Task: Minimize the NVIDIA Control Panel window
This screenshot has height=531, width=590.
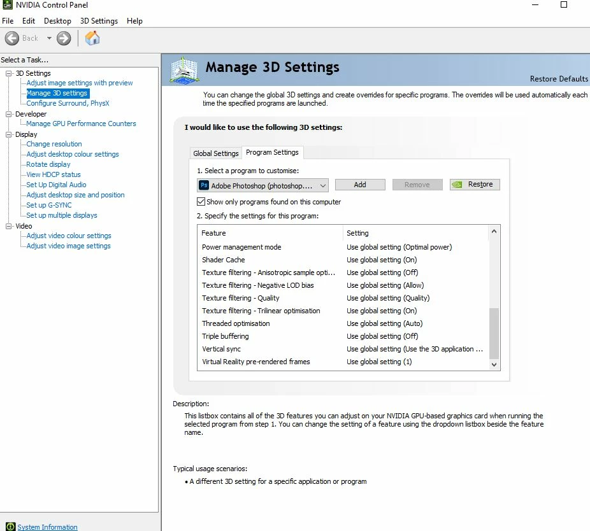Action: click(535, 5)
